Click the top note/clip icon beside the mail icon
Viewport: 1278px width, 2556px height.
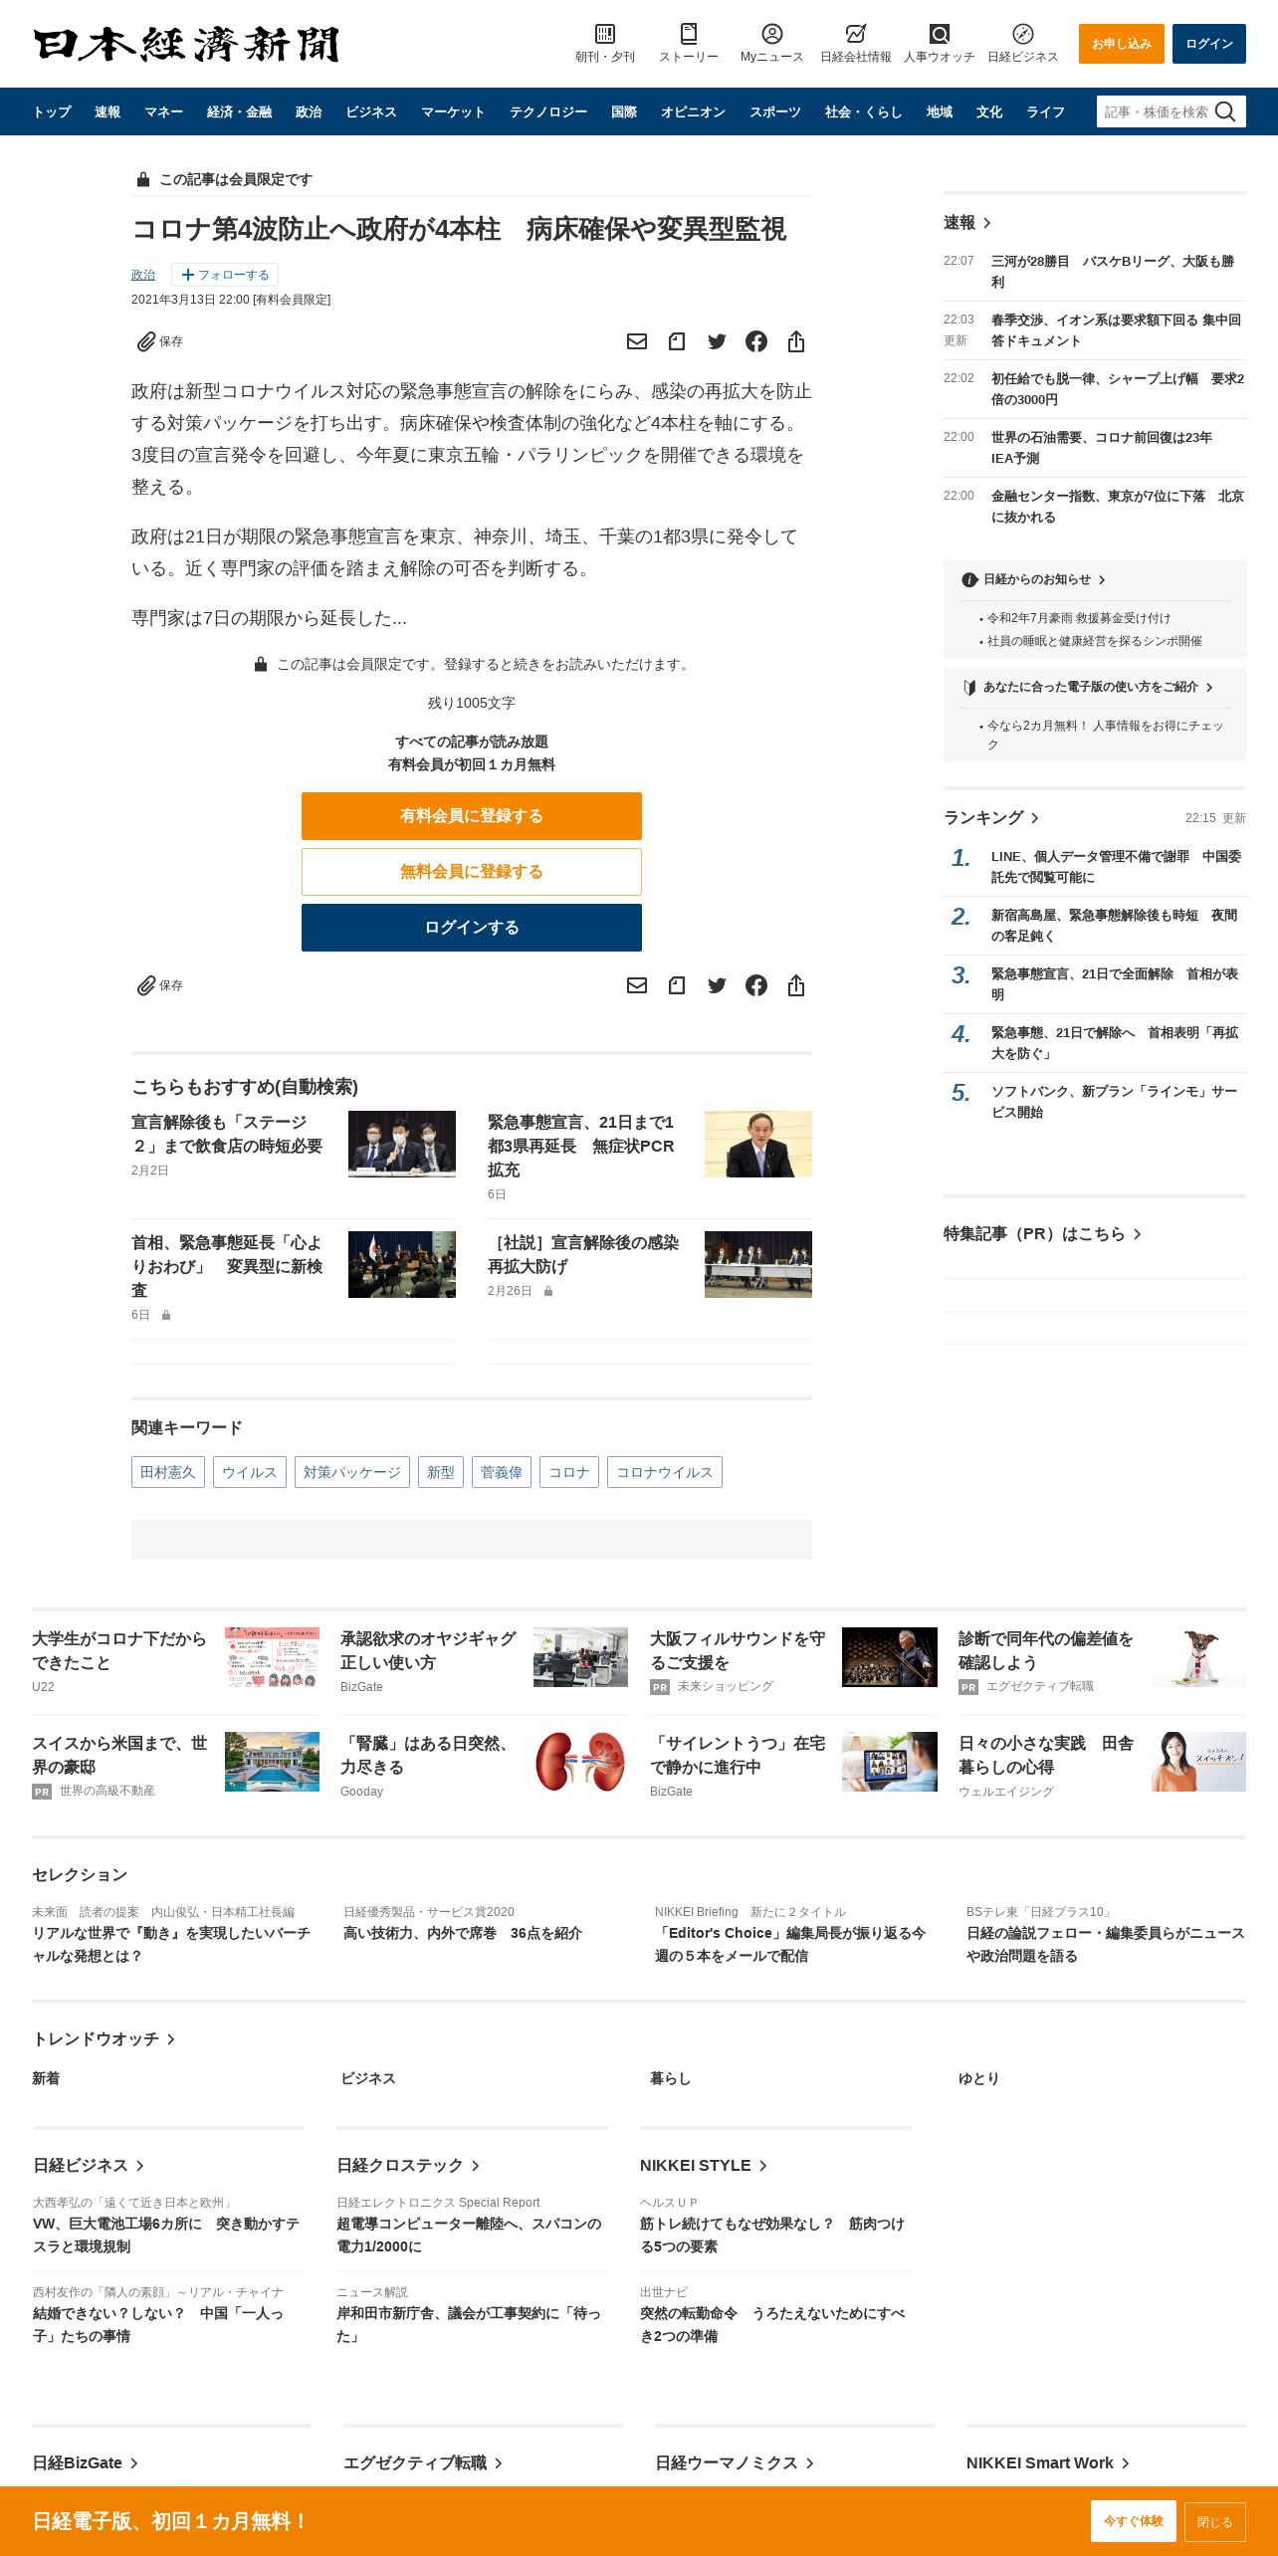click(x=677, y=341)
